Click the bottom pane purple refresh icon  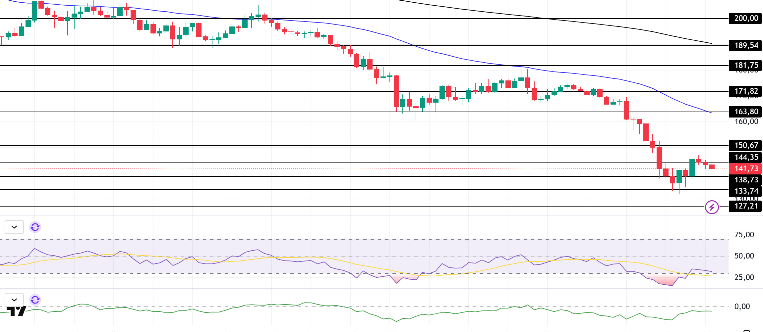[x=35, y=300]
